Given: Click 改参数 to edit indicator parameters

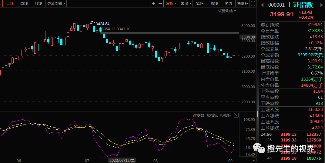Looking at the screenshot, I should coord(199,115).
